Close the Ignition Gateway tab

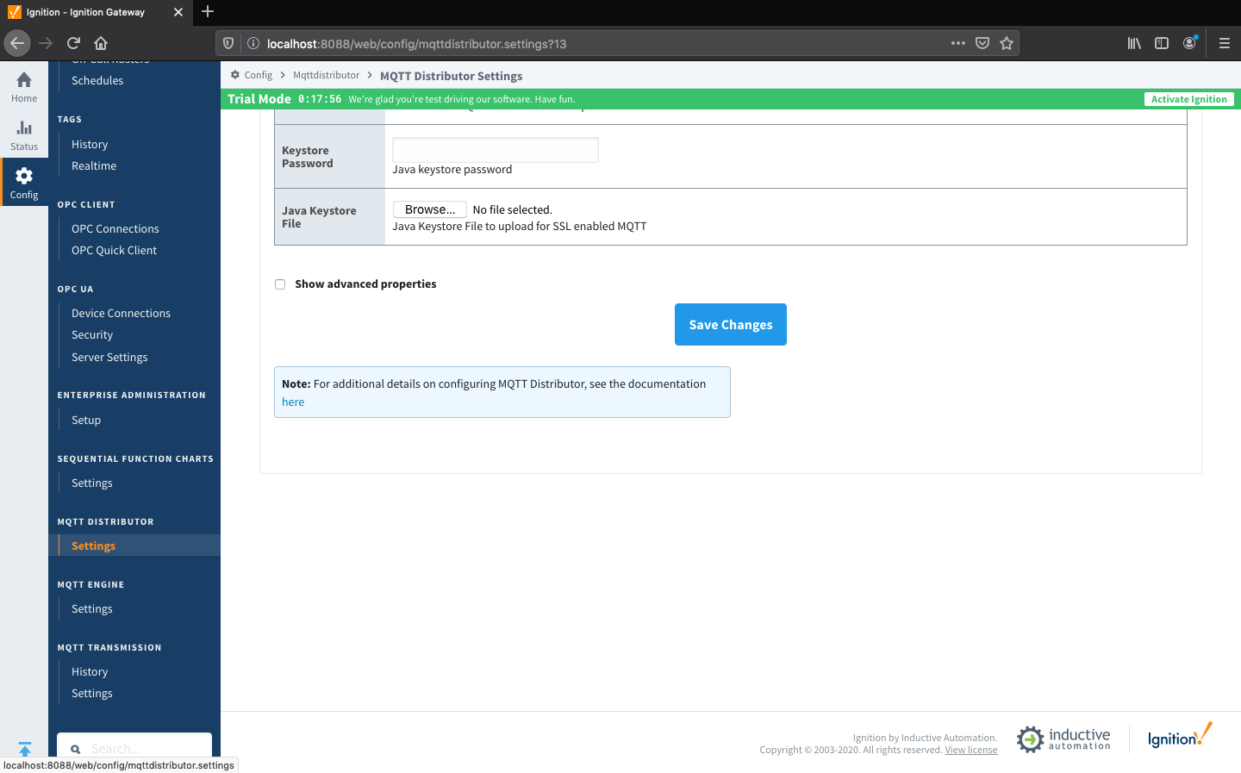tap(178, 12)
